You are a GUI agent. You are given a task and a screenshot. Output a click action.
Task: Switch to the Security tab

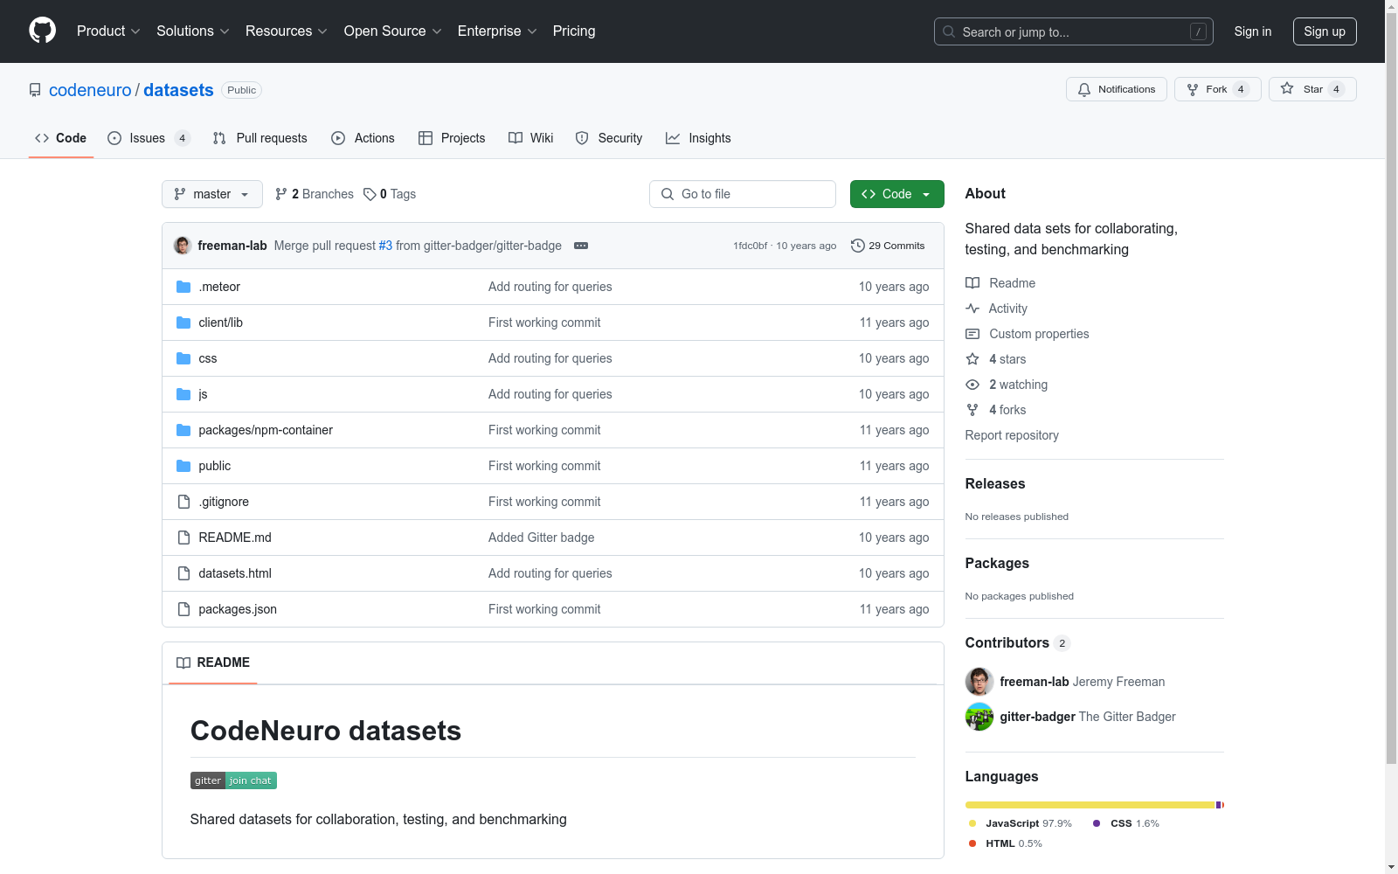pyautogui.click(x=609, y=138)
